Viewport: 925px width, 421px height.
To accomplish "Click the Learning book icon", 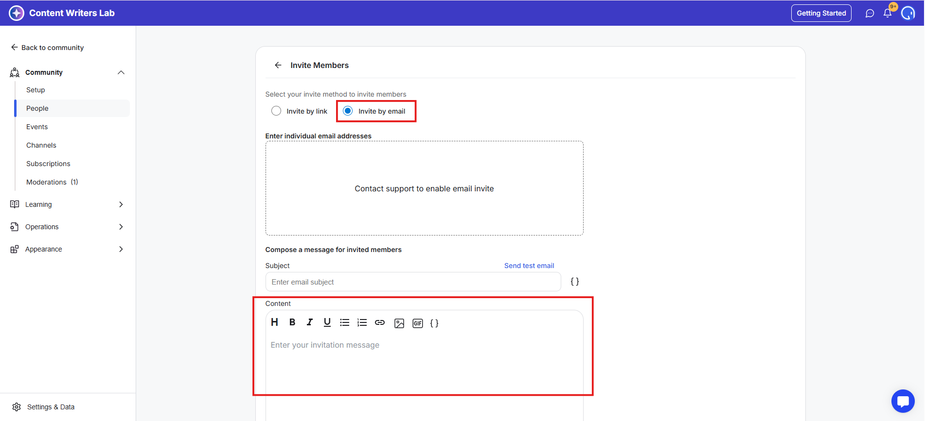I will [15, 204].
